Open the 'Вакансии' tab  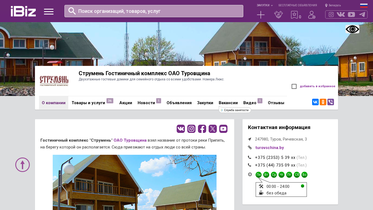[228, 103]
